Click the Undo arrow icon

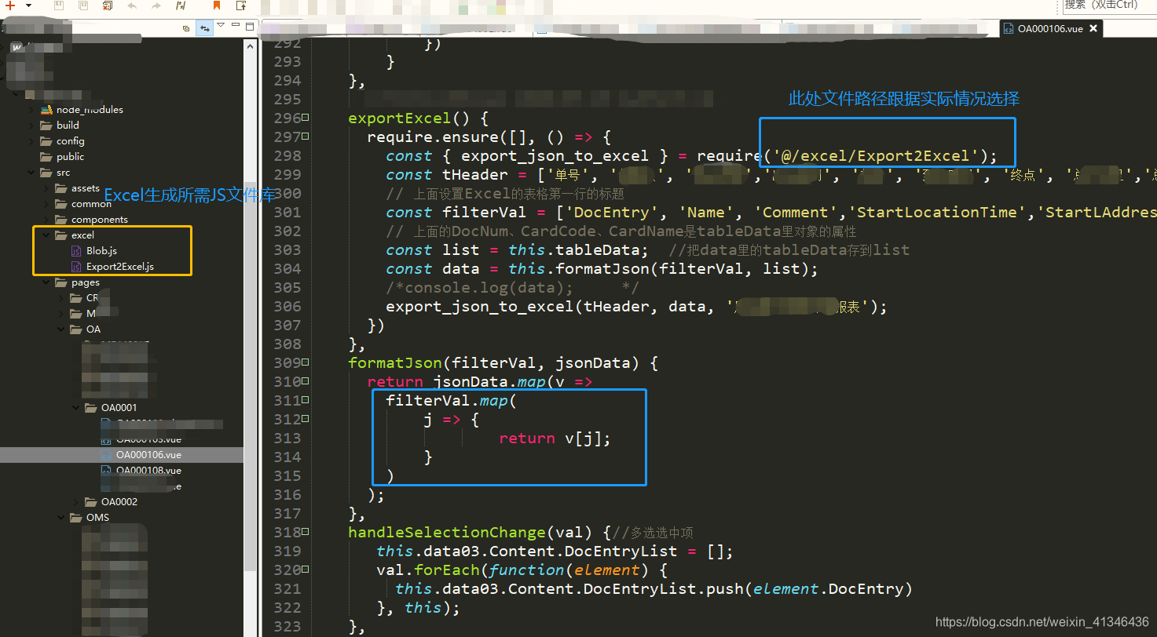(131, 5)
